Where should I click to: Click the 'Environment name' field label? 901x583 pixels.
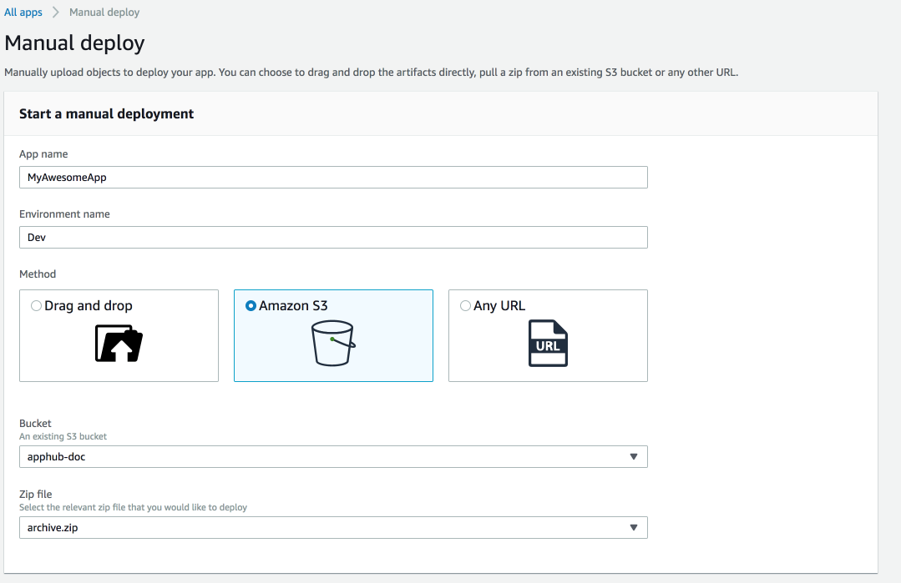click(64, 214)
